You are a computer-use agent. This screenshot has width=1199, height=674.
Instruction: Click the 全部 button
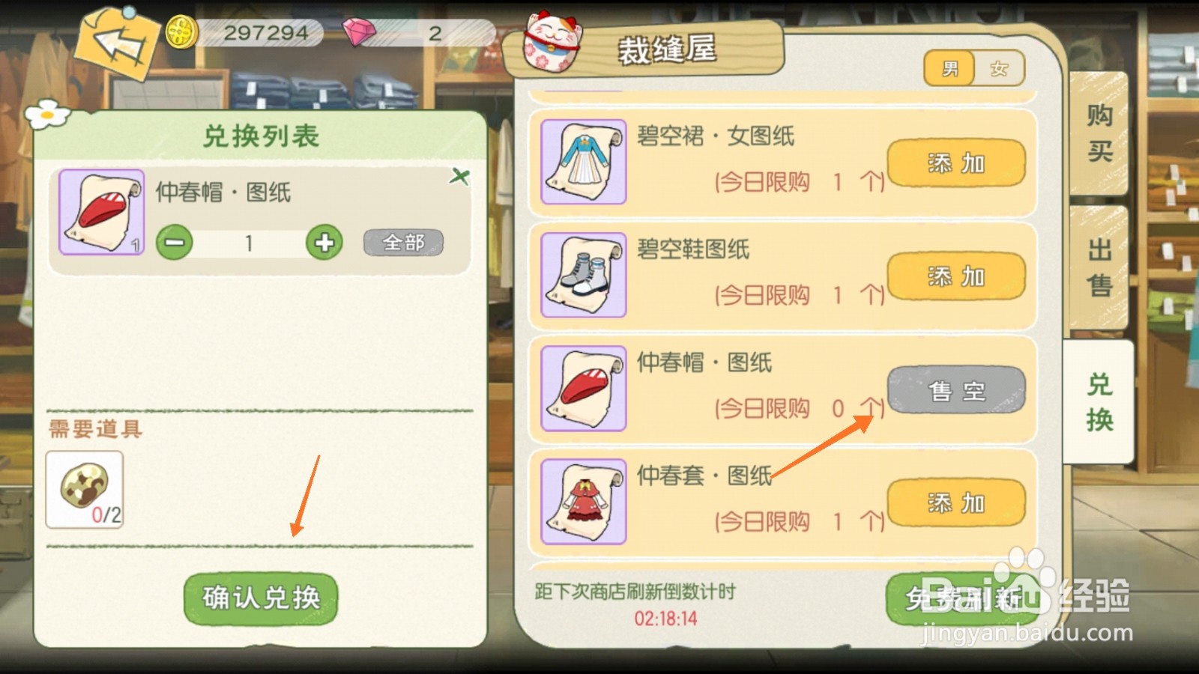click(403, 243)
